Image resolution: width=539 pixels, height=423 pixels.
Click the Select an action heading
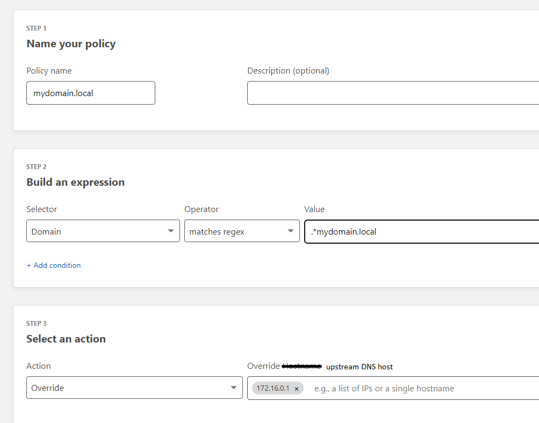66,339
